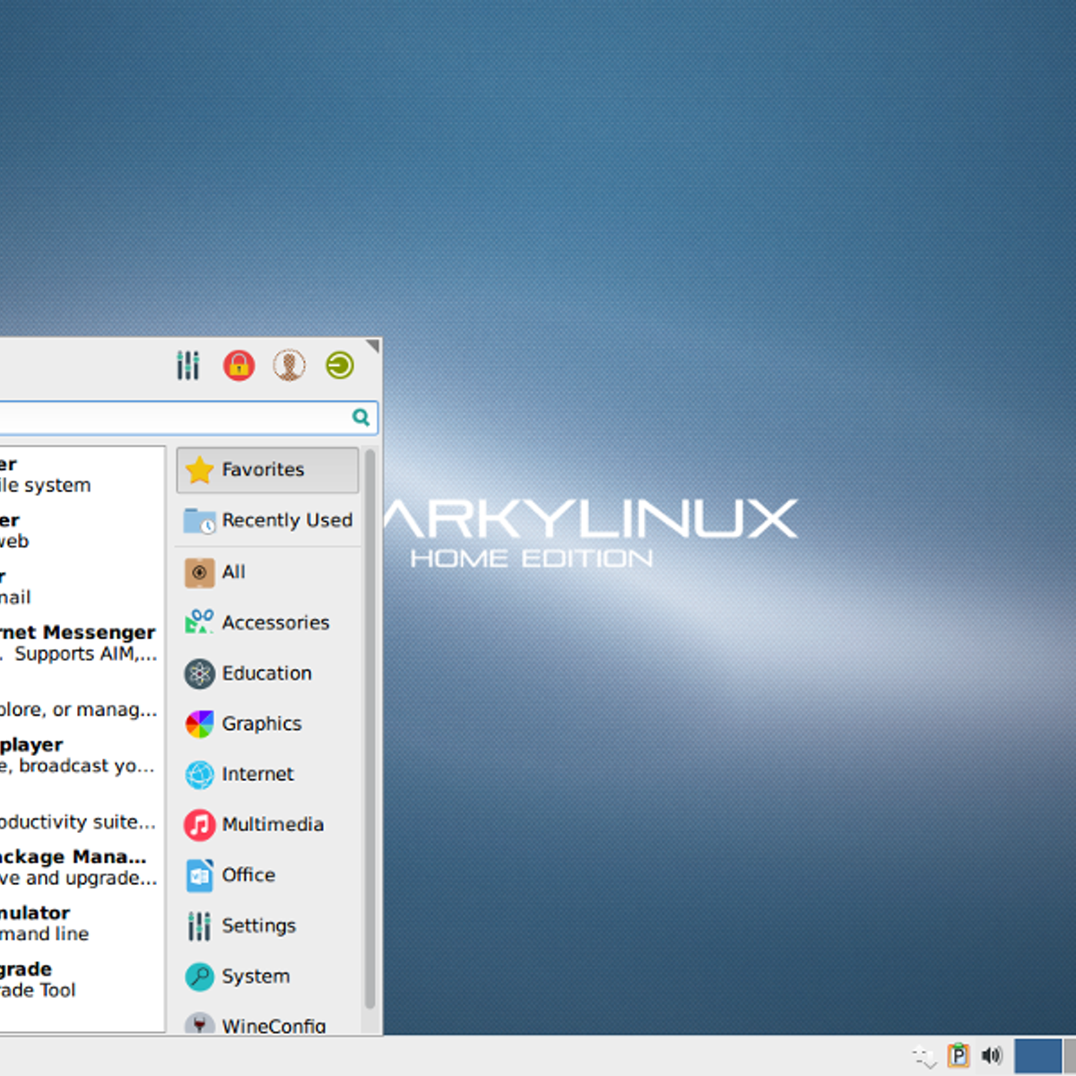Open the Recently Used category

(269, 520)
